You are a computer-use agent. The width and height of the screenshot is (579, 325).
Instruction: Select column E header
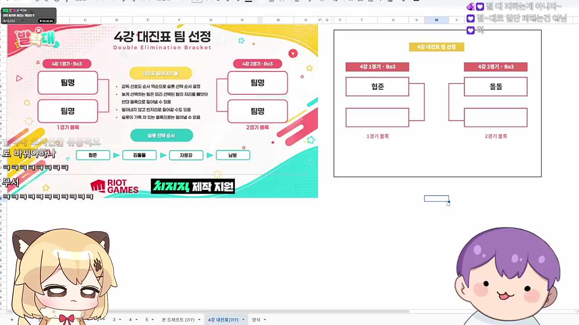pyautogui.click(x=147, y=20)
